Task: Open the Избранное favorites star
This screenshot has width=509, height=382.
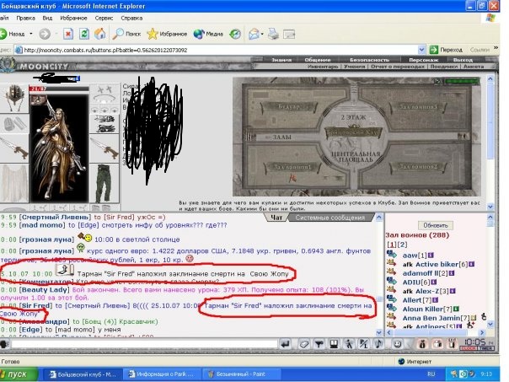Action: (x=167, y=34)
